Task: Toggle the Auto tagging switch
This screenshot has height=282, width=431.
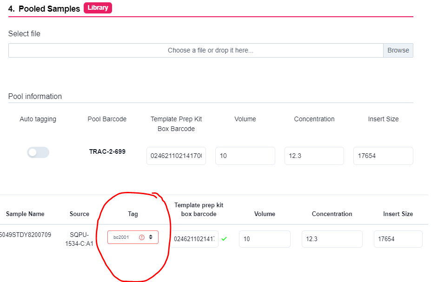Action: tap(38, 152)
